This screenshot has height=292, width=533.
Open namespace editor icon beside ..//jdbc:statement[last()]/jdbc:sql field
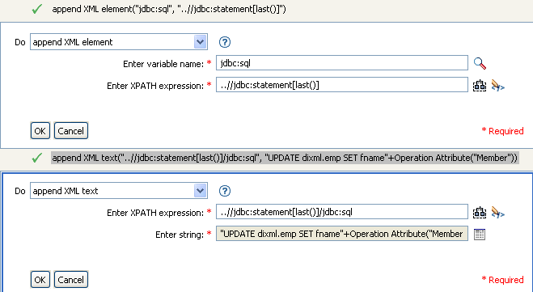coord(480,213)
